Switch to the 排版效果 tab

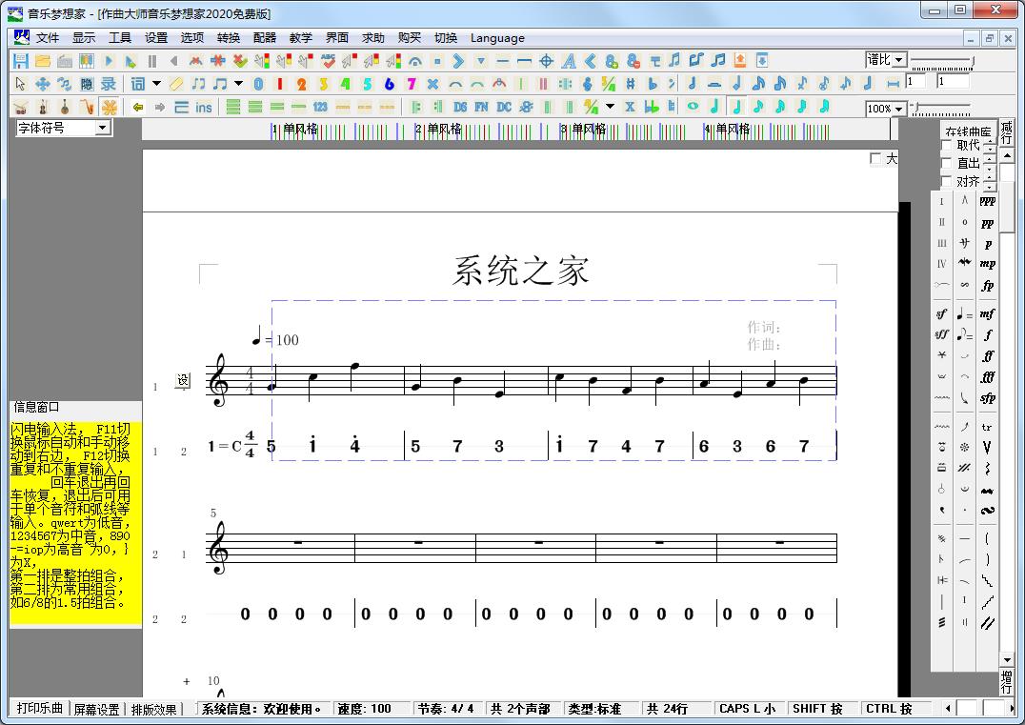154,710
